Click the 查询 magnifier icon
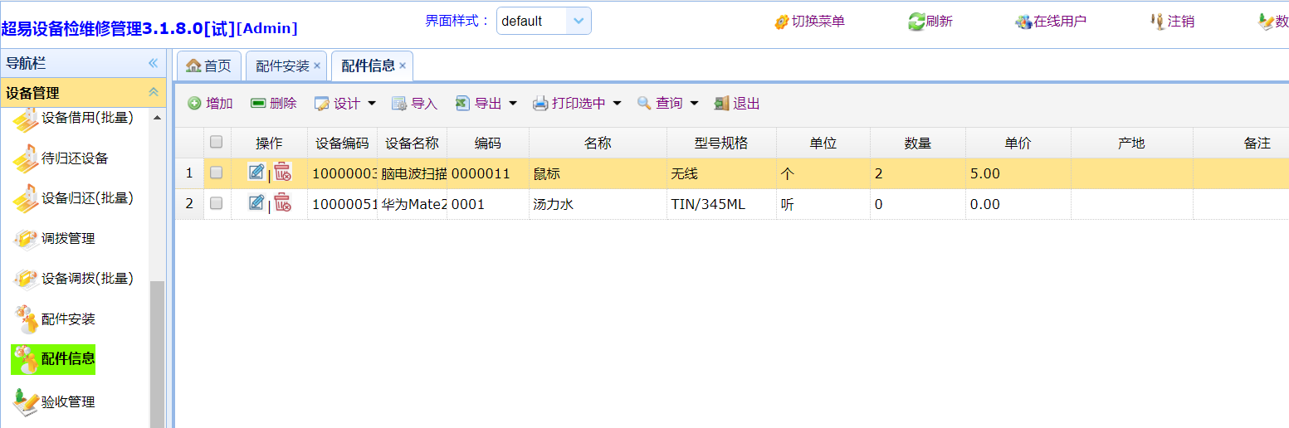The width and height of the screenshot is (1289, 428). click(x=644, y=104)
